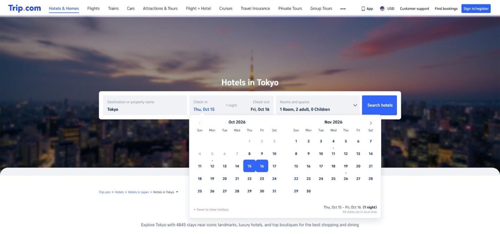
Task: Select November 19 in calendar
Action: (346, 166)
